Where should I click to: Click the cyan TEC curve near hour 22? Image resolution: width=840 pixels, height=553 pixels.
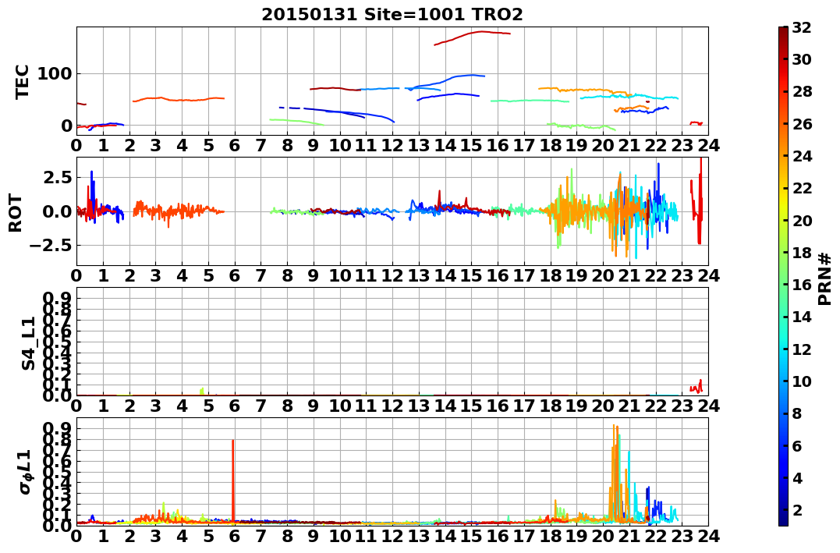629,97
